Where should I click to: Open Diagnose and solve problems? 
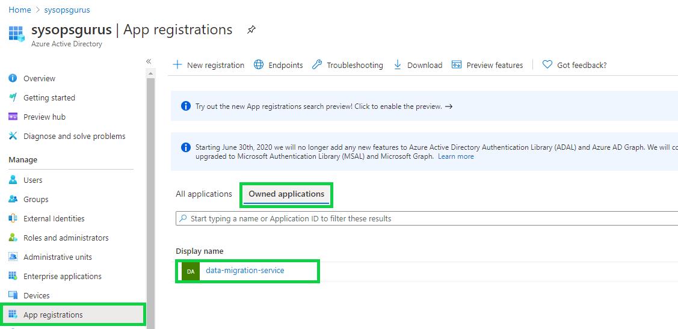75,136
